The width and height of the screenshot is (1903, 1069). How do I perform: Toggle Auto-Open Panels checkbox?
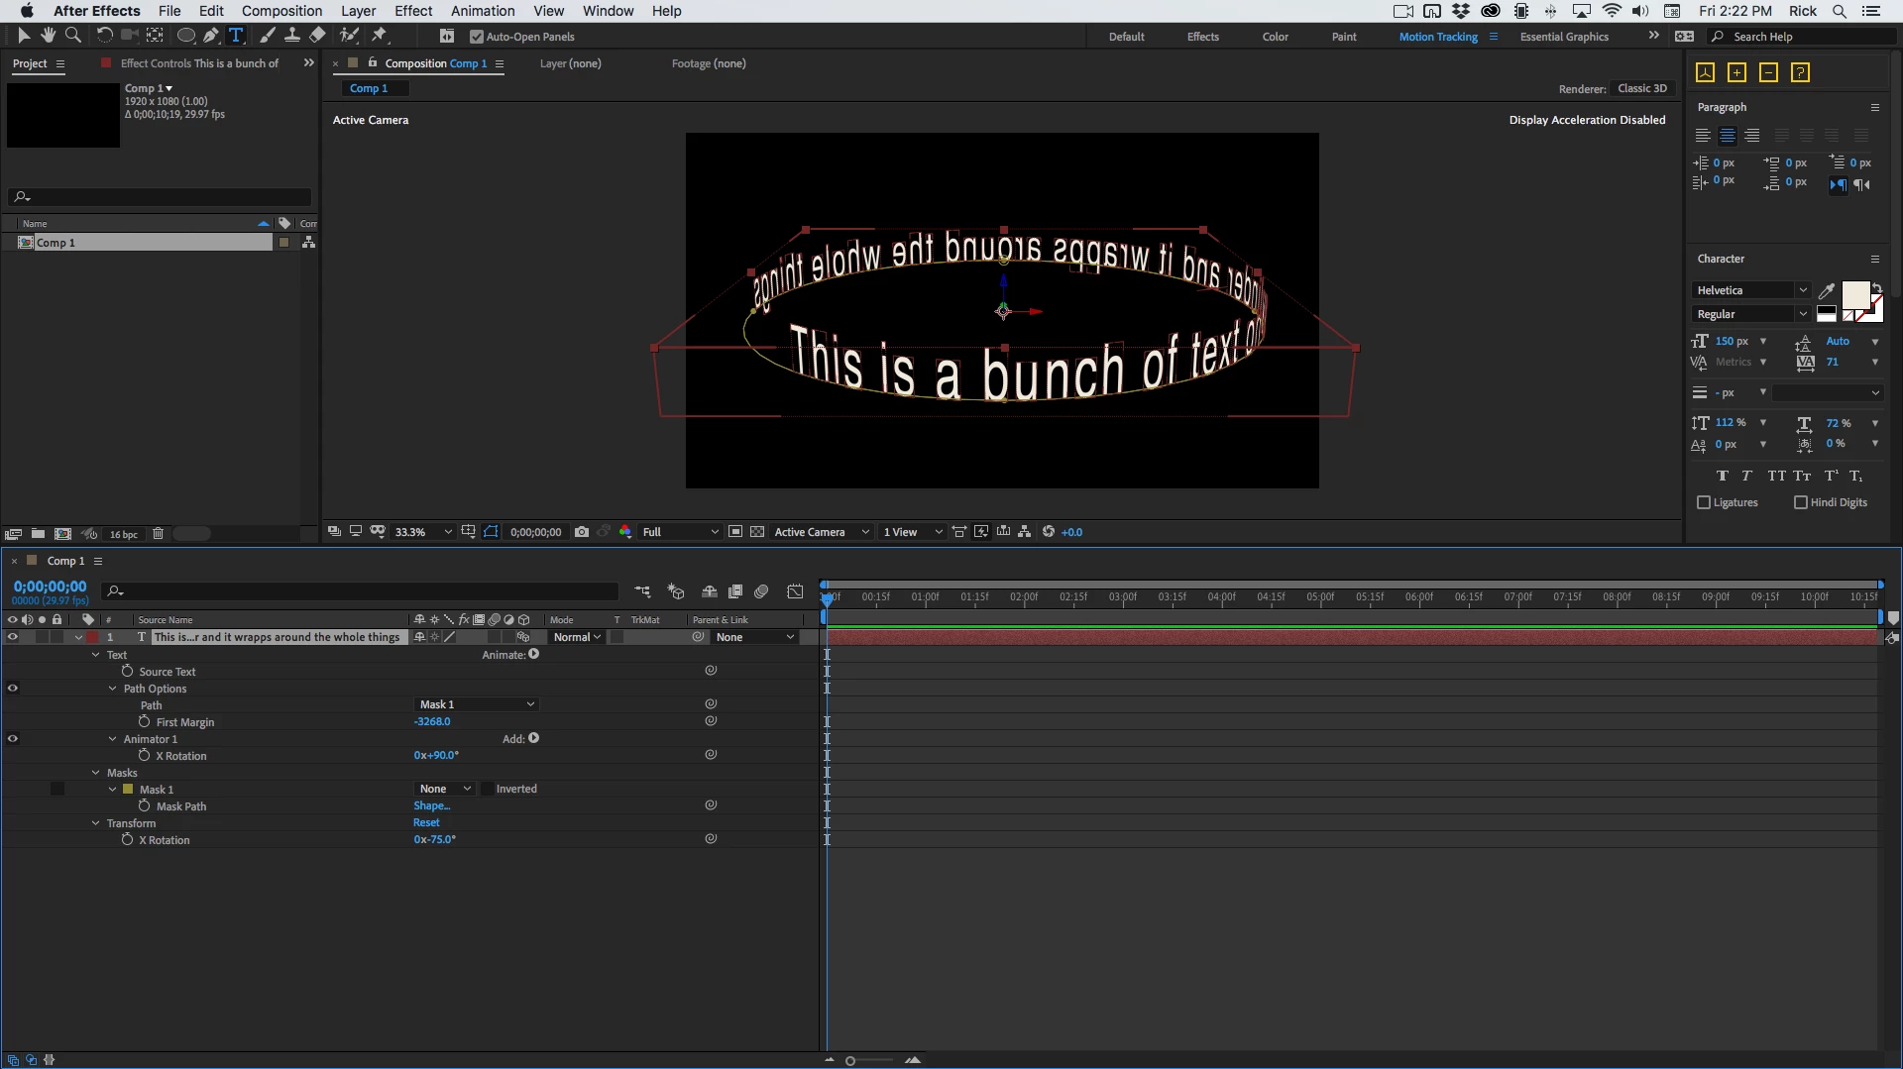coord(477,37)
